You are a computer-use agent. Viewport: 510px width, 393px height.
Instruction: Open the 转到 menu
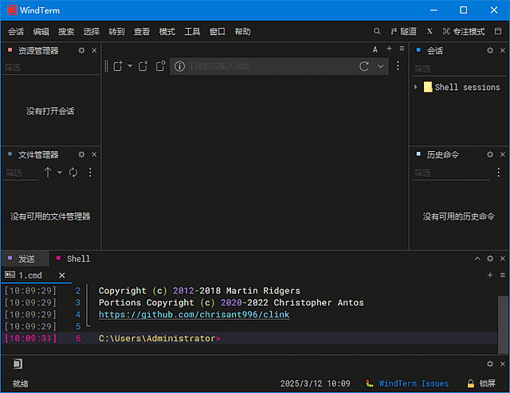click(116, 32)
